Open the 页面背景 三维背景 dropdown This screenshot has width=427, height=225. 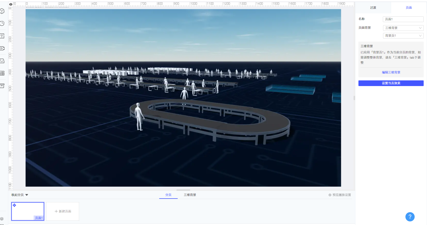click(x=403, y=28)
